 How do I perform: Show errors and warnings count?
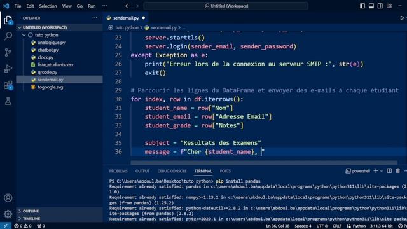pyautogui.click(x=23, y=226)
